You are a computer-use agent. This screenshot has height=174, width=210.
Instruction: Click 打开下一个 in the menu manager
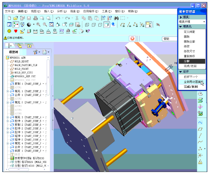click(190, 77)
